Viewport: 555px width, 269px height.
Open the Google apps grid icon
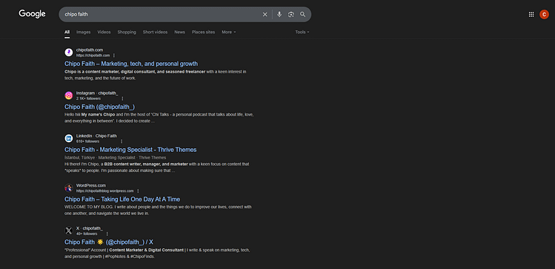(x=531, y=15)
